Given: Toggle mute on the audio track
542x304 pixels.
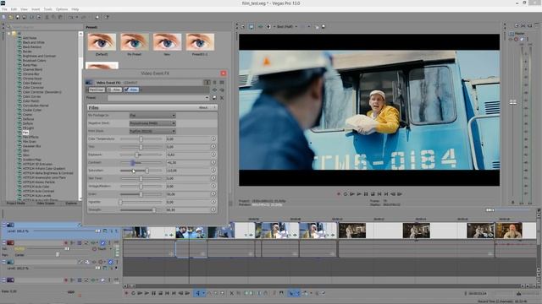Looking at the screenshot, I should tap(102, 243).
